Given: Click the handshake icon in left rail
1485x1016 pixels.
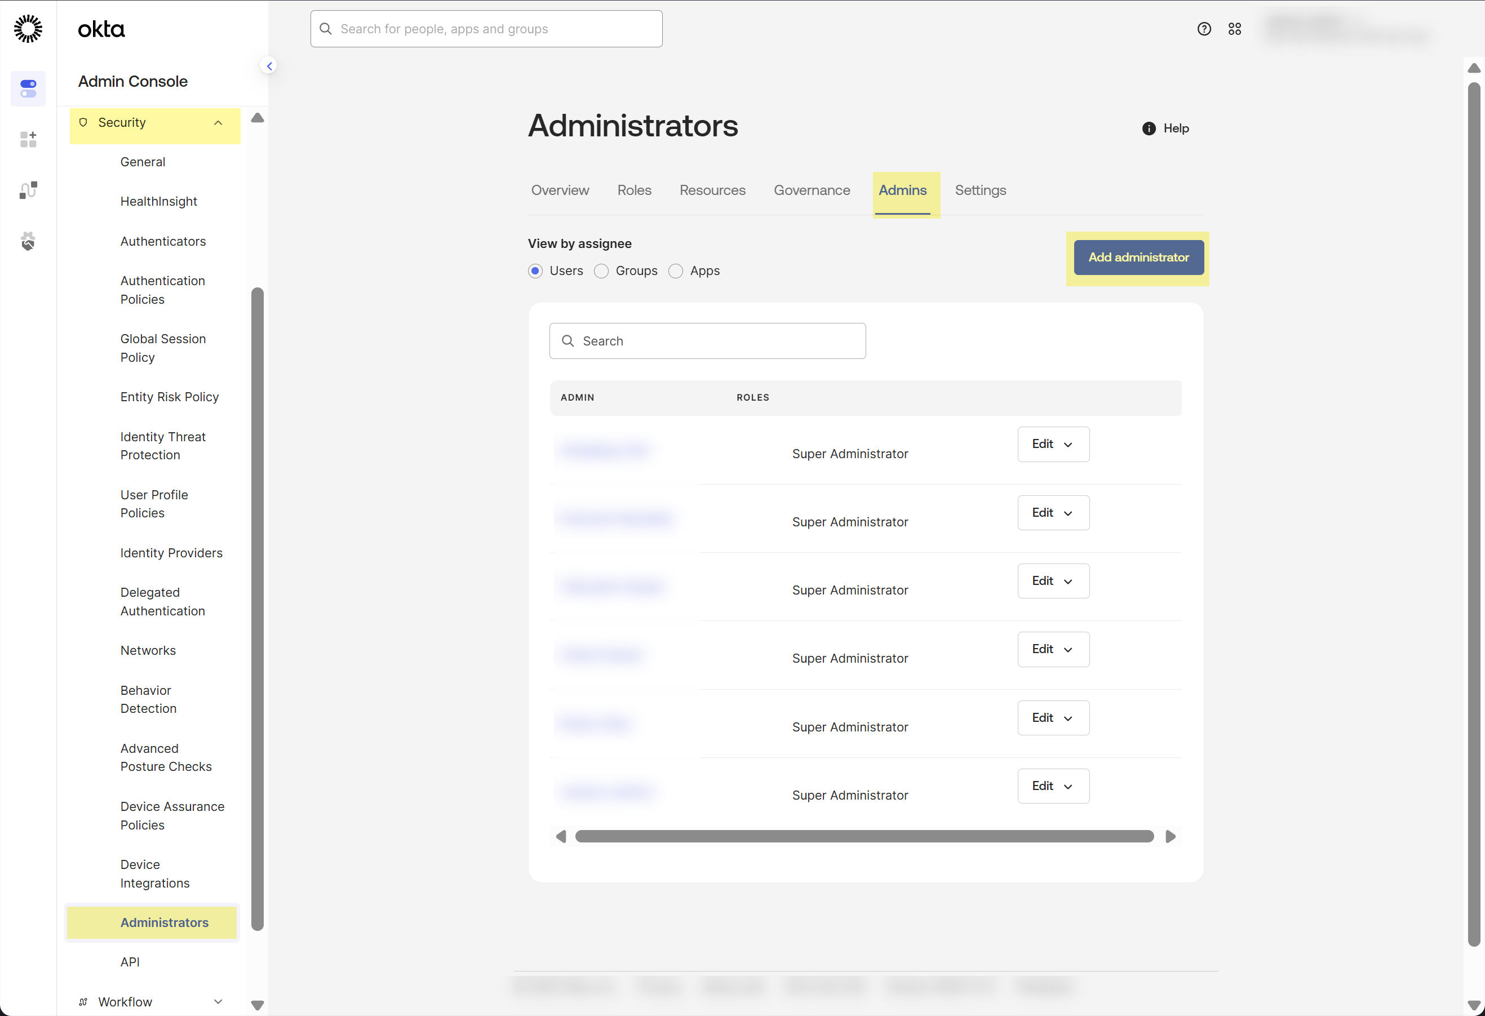Looking at the screenshot, I should pyautogui.click(x=28, y=241).
